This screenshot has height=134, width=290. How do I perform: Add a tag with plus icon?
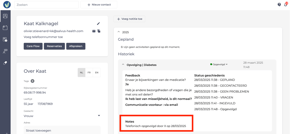[33, 81]
